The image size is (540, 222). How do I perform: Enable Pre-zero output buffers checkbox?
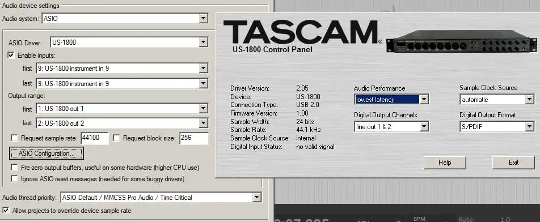coord(15,168)
